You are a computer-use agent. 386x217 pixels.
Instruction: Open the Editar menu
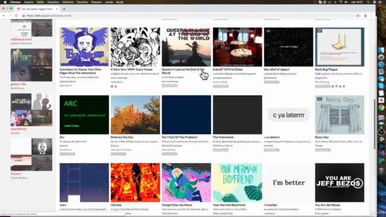point(40,2)
